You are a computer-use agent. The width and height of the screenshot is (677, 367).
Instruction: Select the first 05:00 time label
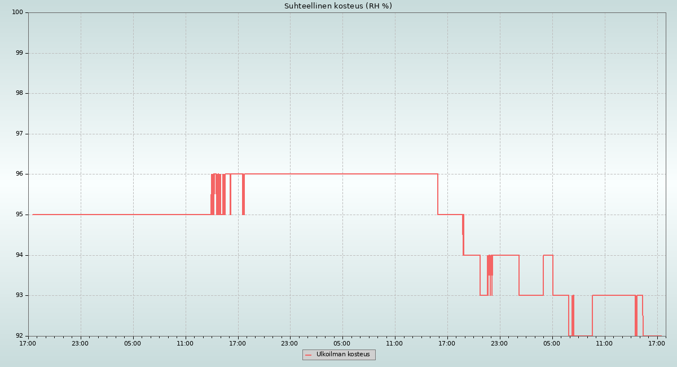[133, 343]
